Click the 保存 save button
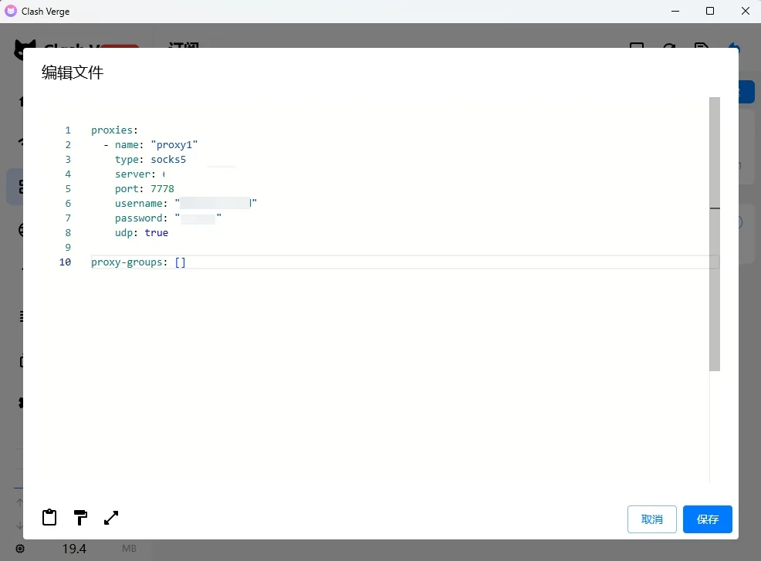The width and height of the screenshot is (761, 561). click(707, 519)
